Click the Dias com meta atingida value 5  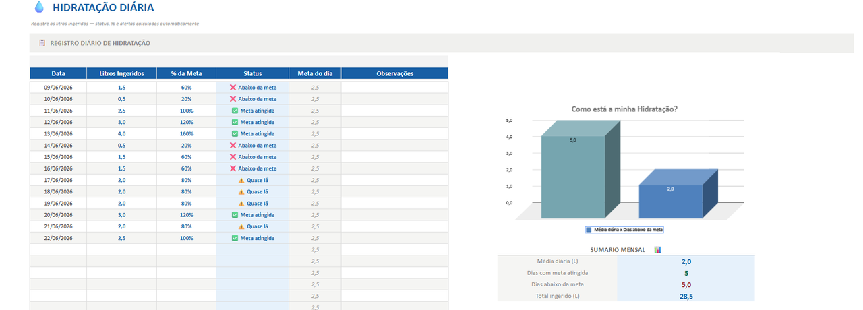click(686, 273)
